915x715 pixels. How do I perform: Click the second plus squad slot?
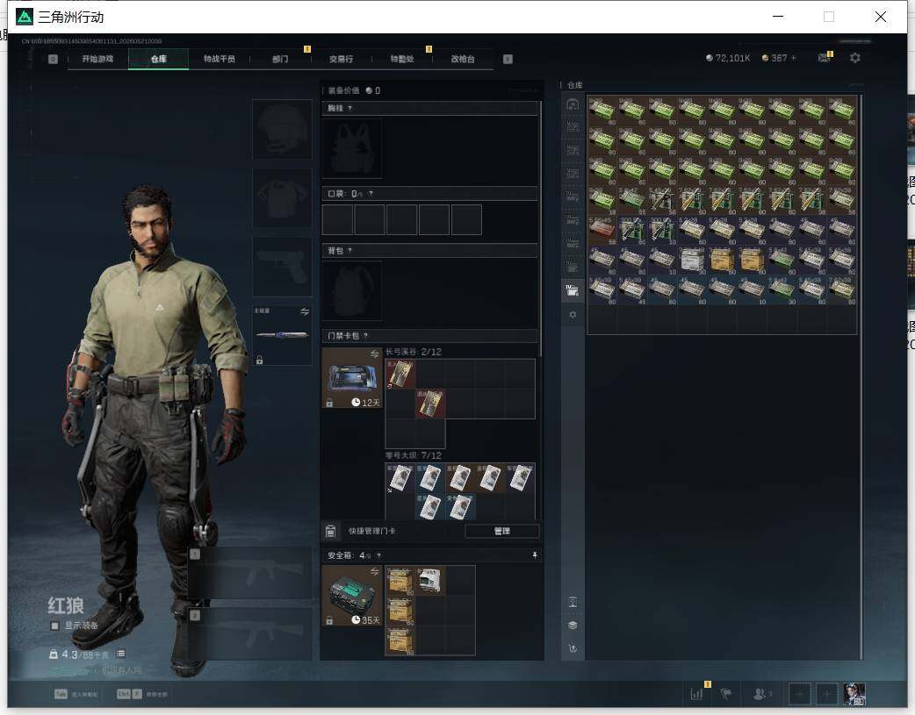(x=826, y=694)
